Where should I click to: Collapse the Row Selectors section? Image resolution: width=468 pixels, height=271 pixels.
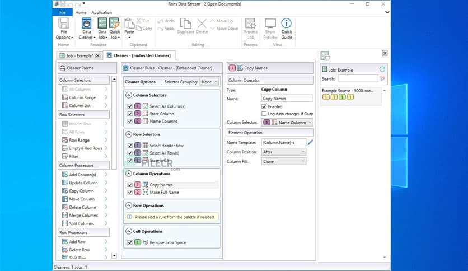tap(129, 134)
